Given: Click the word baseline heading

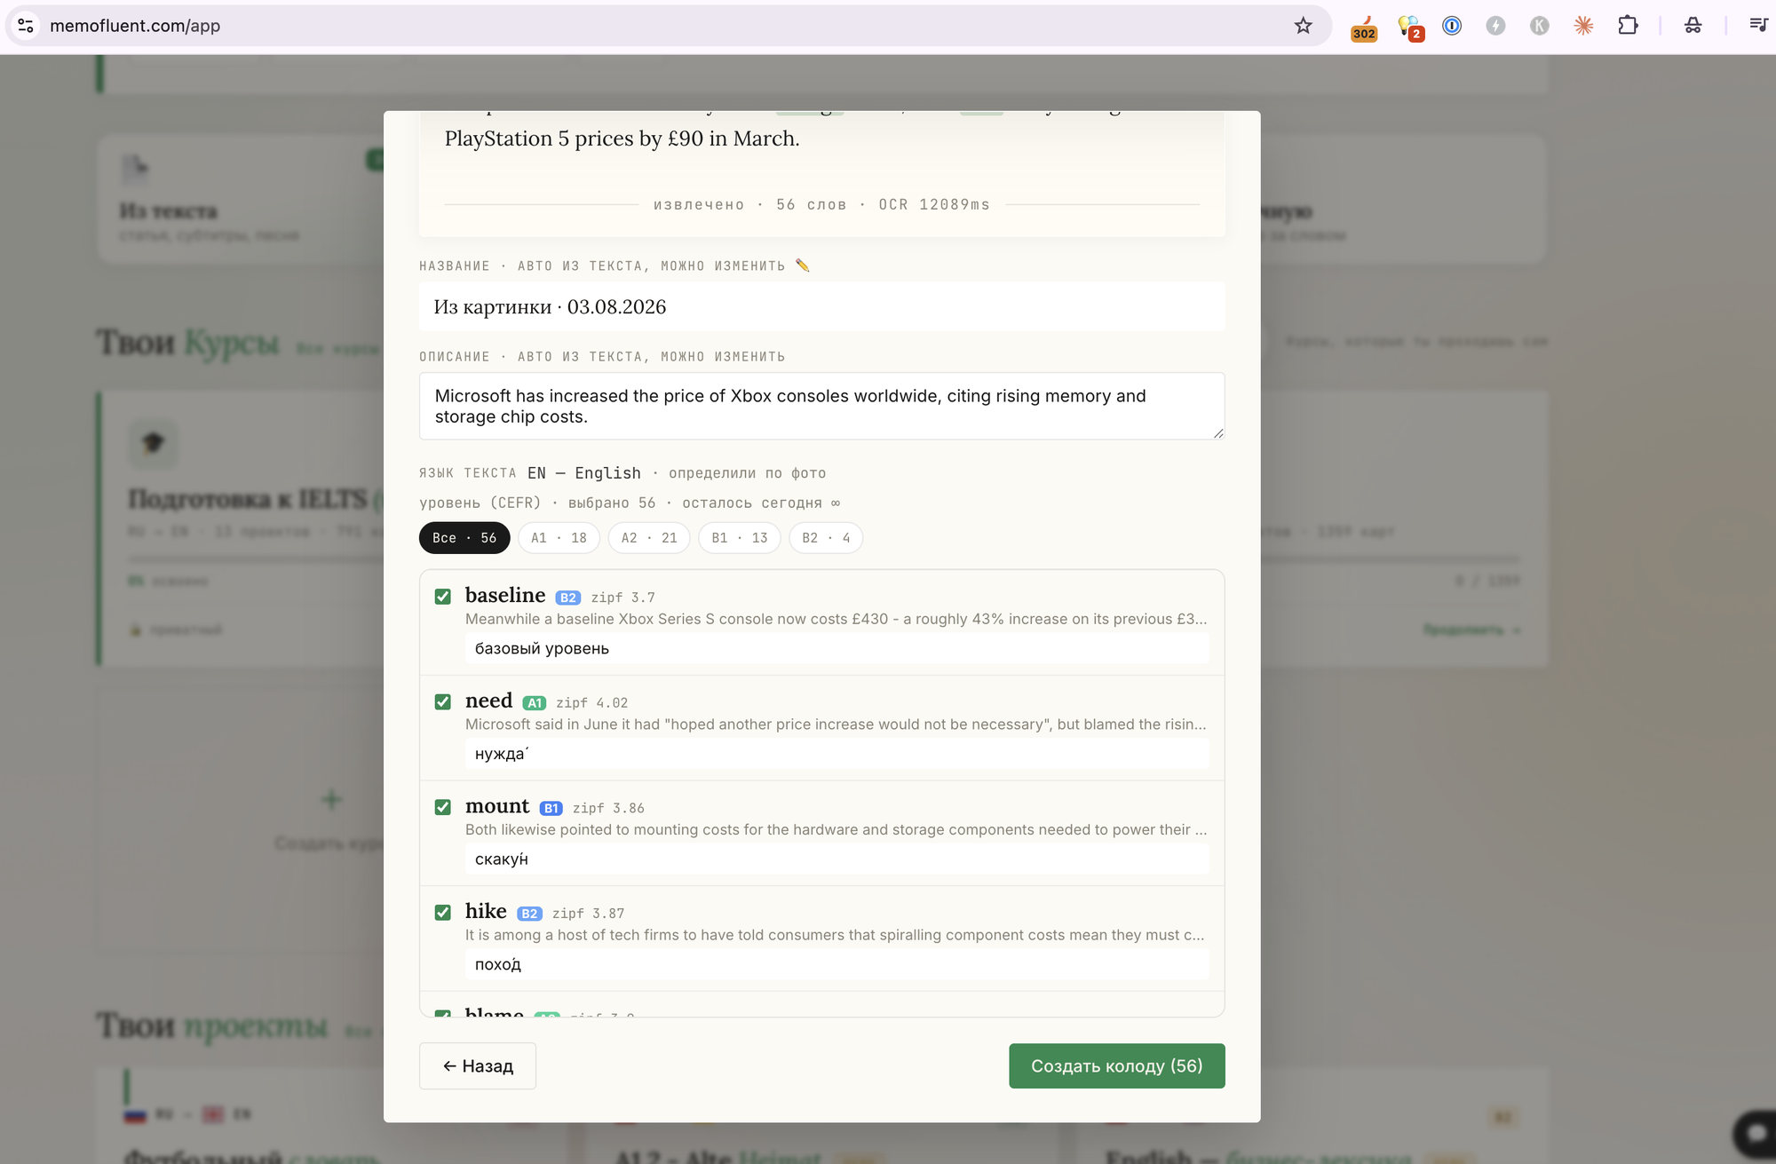Looking at the screenshot, I should pyautogui.click(x=505, y=595).
